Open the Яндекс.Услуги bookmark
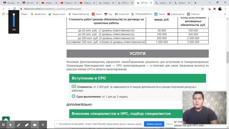 pyautogui.click(x=57, y=14)
